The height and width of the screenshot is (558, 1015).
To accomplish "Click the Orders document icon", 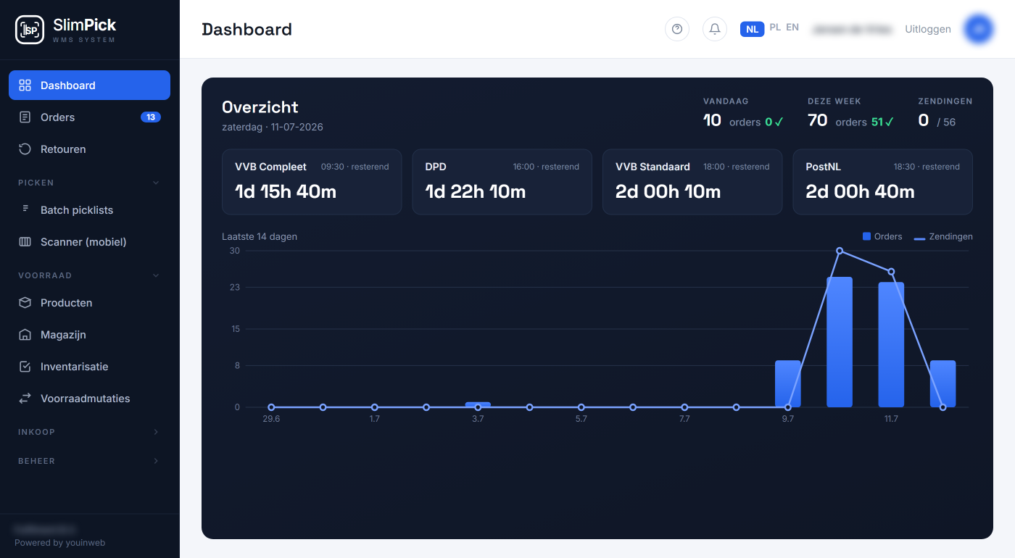I will [x=25, y=117].
